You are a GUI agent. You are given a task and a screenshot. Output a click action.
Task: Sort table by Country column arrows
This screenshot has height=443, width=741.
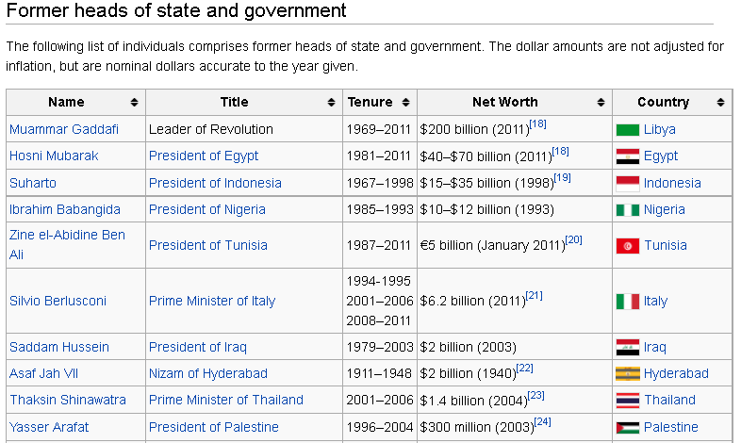point(720,103)
